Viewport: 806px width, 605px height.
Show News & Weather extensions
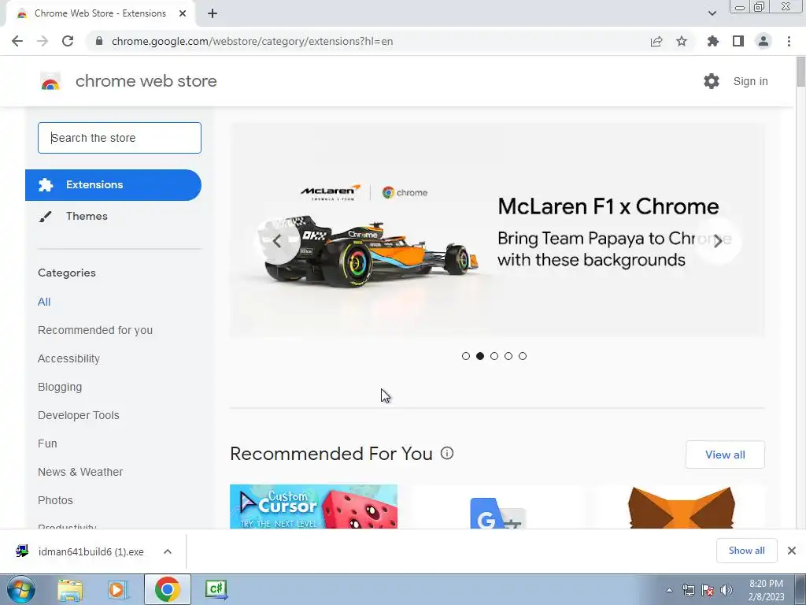[80, 472]
